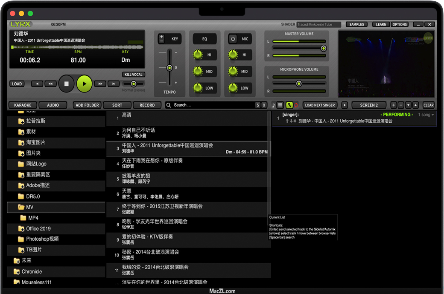The image size is (444, 294).
Task: Switch to list view icon
Action: click(x=280, y=105)
